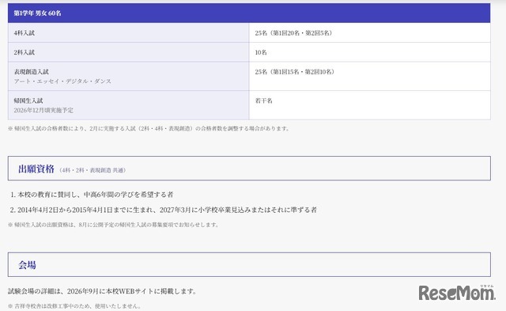The width and height of the screenshot is (506, 311).
Task: Click the '2026年12月頃実施予定' subtext
Action: coord(43,111)
